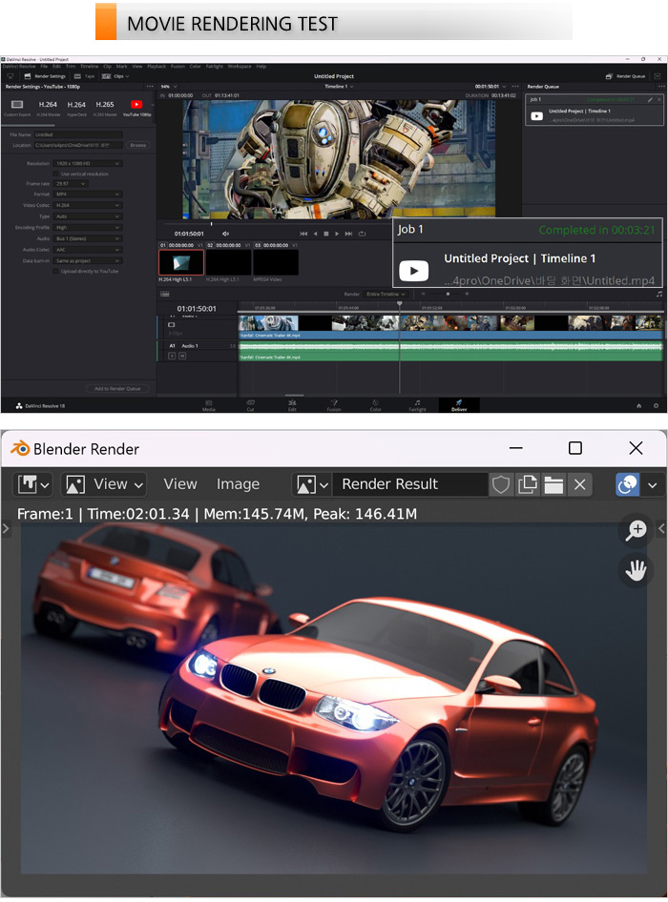Open Encoding Profile High dropdown
668x902 pixels.
(88, 228)
